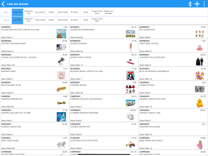Open the CADR0001 QR-style photo frame image
The width and height of the screenshot is (208, 156).
(199, 89)
